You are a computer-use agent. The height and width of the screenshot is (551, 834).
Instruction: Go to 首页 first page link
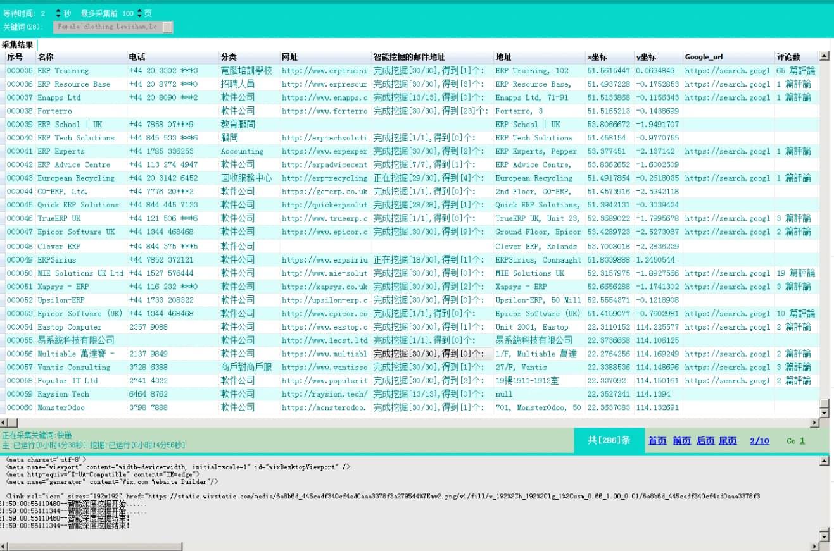(x=657, y=441)
